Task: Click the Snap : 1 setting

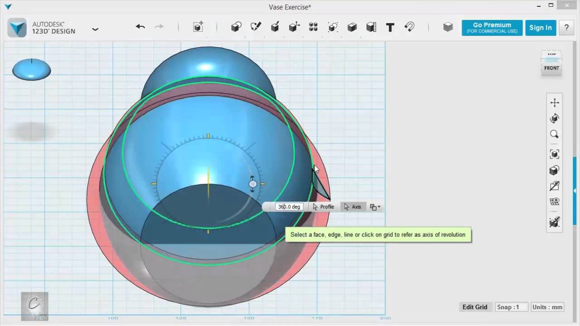Action: tap(512, 307)
